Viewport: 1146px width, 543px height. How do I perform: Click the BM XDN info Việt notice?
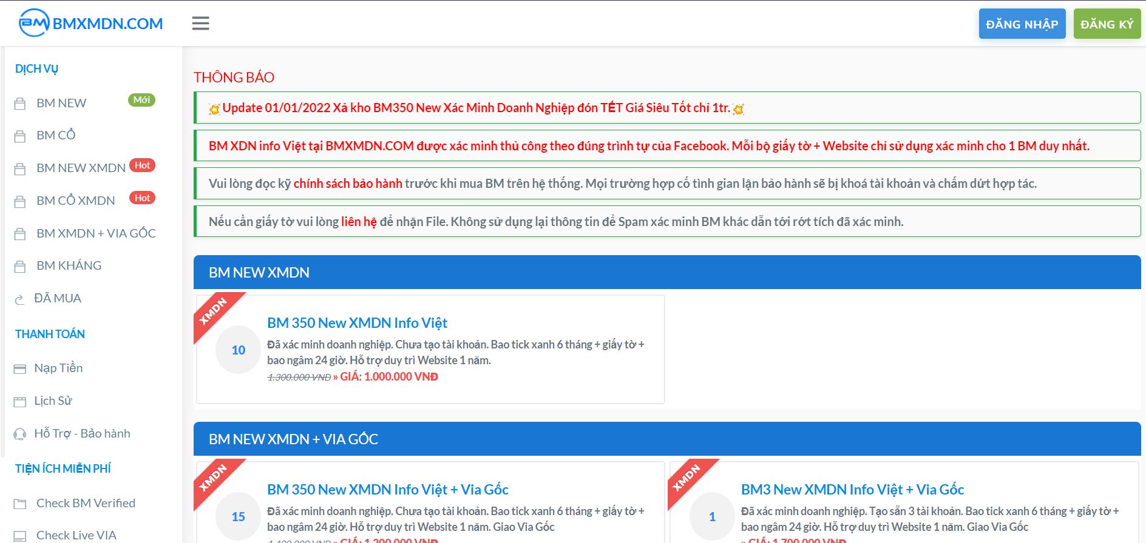667,146
